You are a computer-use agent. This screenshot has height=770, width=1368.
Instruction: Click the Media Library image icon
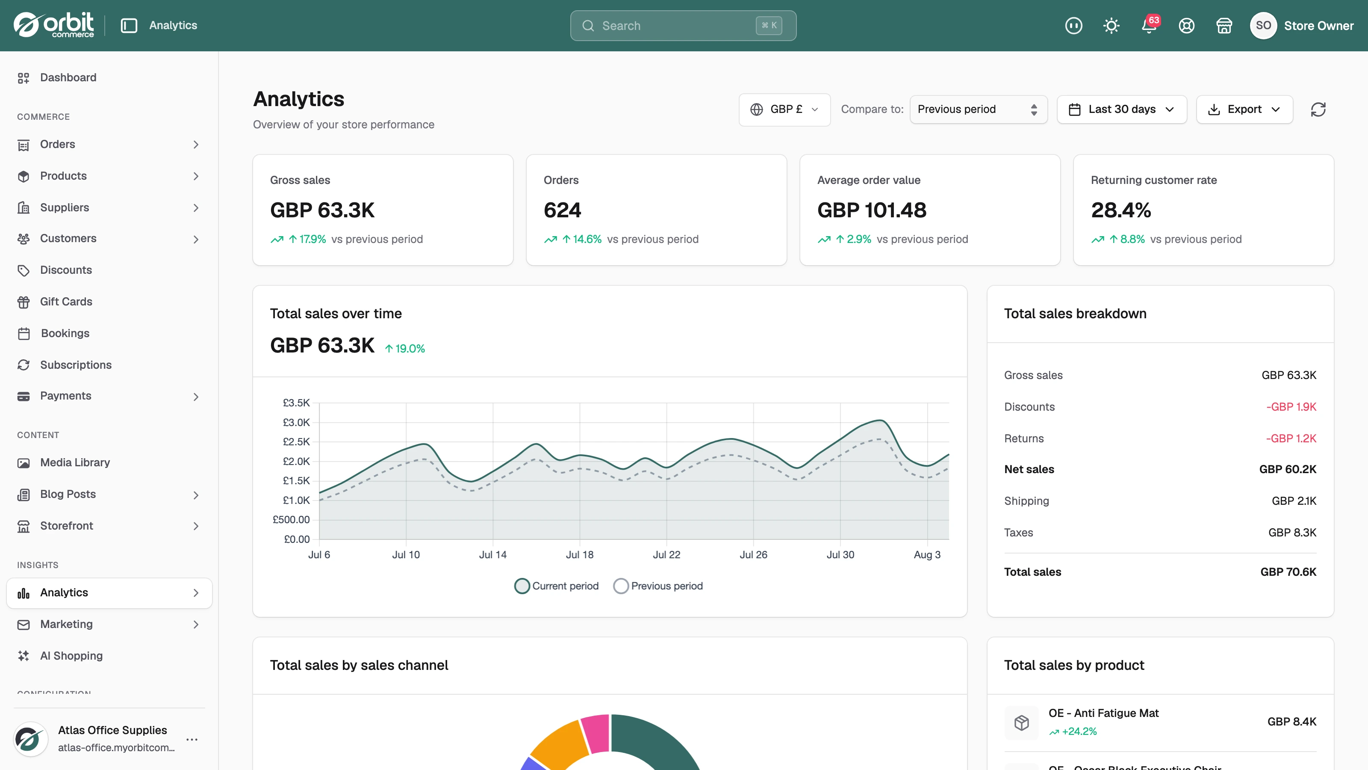coord(24,463)
